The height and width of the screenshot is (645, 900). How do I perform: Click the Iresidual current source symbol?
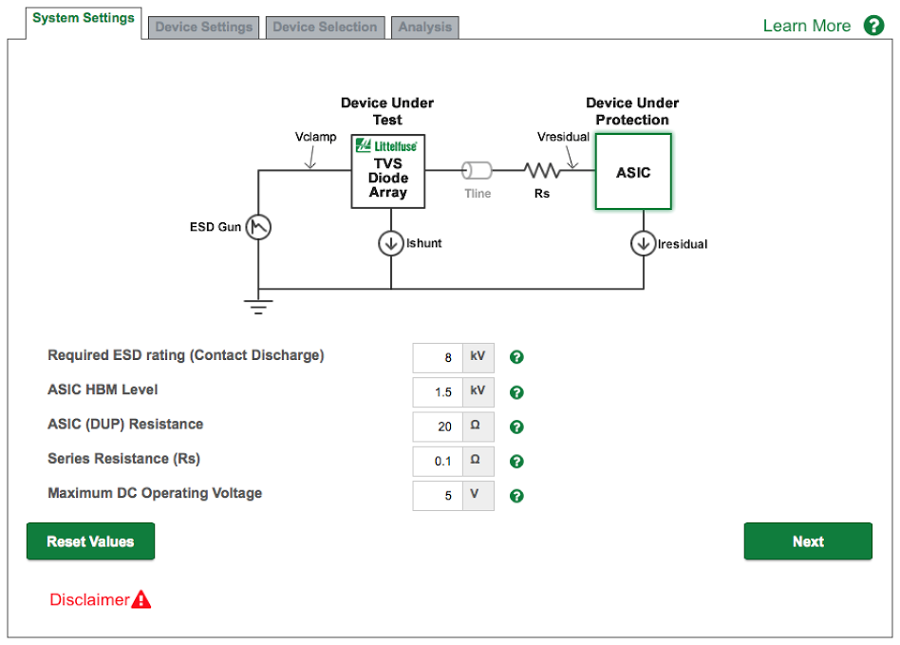click(644, 244)
